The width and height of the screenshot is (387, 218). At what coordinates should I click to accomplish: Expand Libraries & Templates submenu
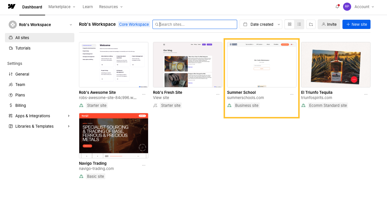[x=69, y=126]
